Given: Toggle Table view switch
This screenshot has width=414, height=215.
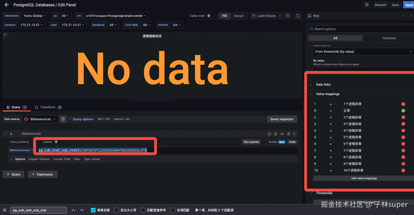Looking at the screenshot, I should click(210, 16).
